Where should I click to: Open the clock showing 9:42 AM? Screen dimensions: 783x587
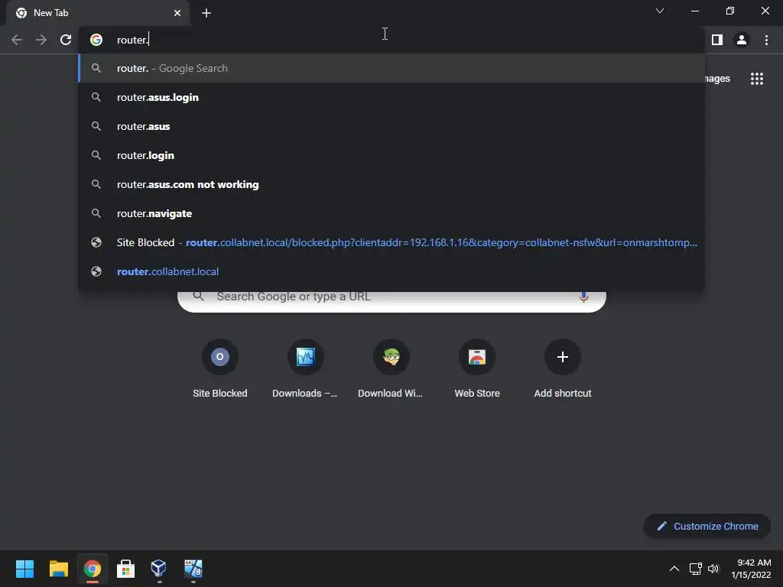(751, 569)
